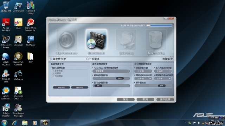Viewport: 225px width, 126px height.
Task: Click the eBay desktop shortcut
Action: [x=18, y=23]
